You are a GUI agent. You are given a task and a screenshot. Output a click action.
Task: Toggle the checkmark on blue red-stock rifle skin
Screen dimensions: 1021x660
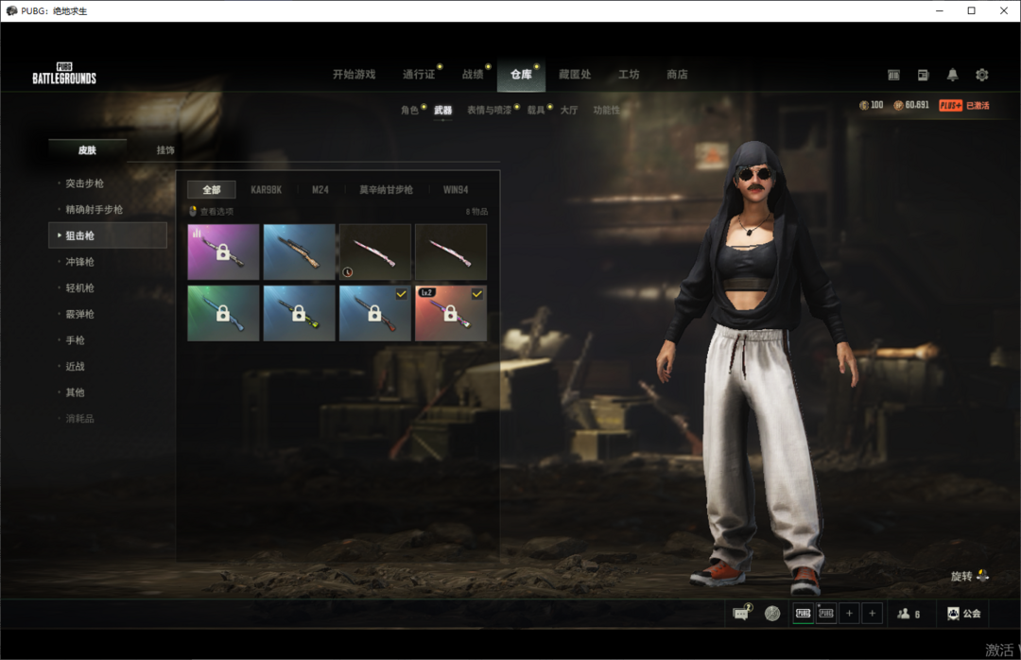point(401,294)
